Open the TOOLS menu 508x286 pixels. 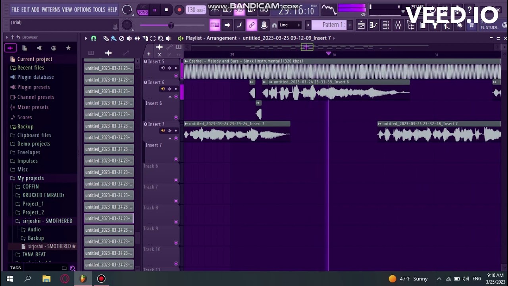(x=99, y=10)
